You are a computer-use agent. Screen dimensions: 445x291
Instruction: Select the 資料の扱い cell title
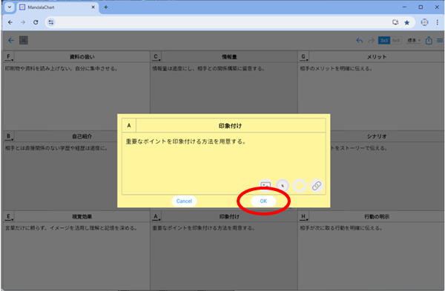click(82, 57)
